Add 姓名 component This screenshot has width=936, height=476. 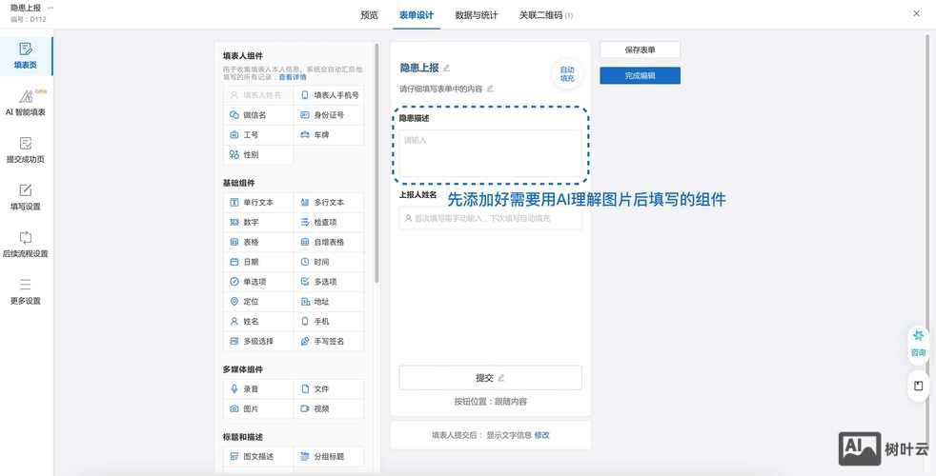(258, 322)
